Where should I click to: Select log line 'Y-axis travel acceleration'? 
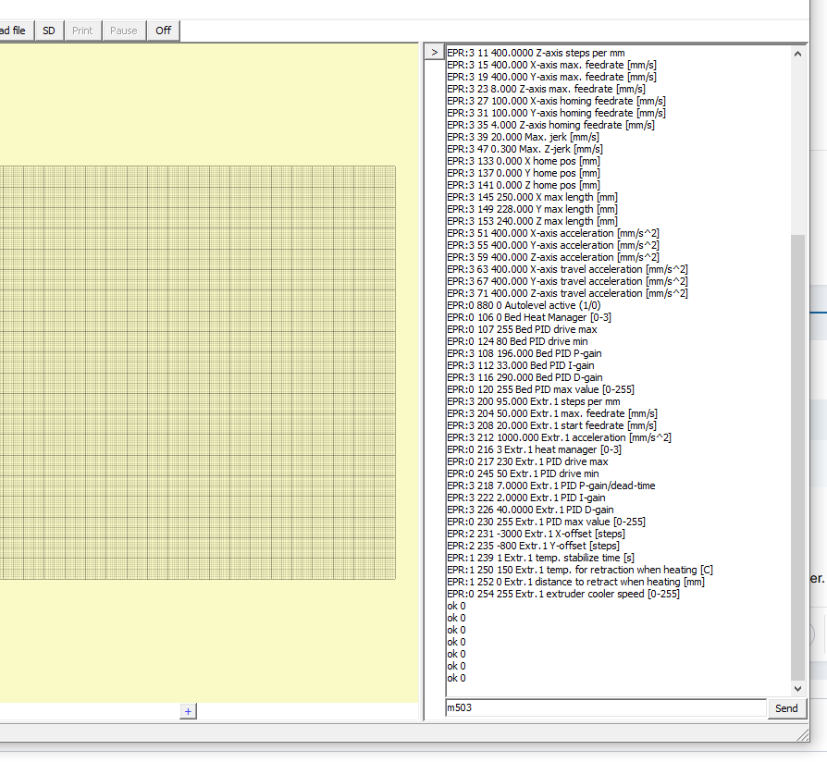coord(567,282)
